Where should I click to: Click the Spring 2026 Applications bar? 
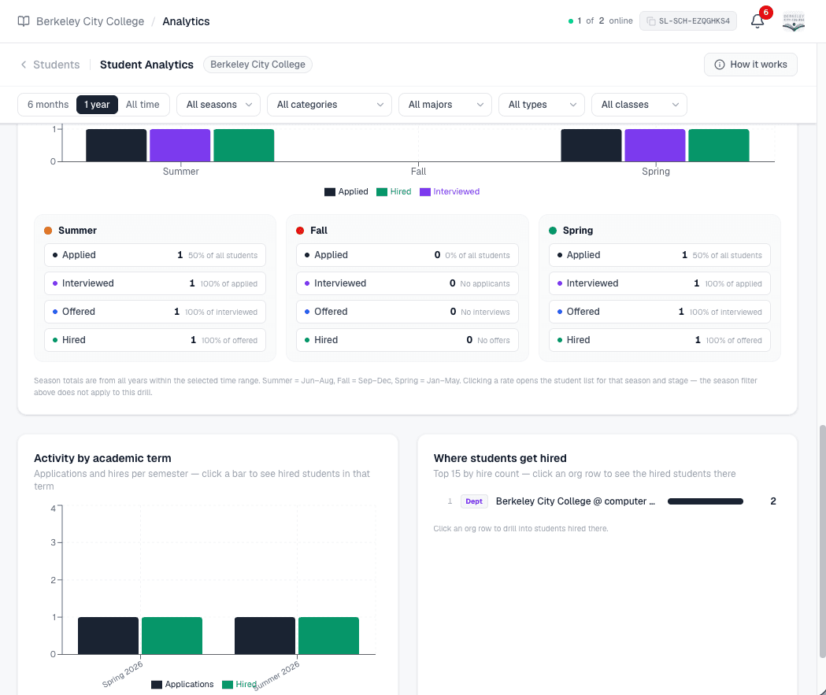[108, 635]
